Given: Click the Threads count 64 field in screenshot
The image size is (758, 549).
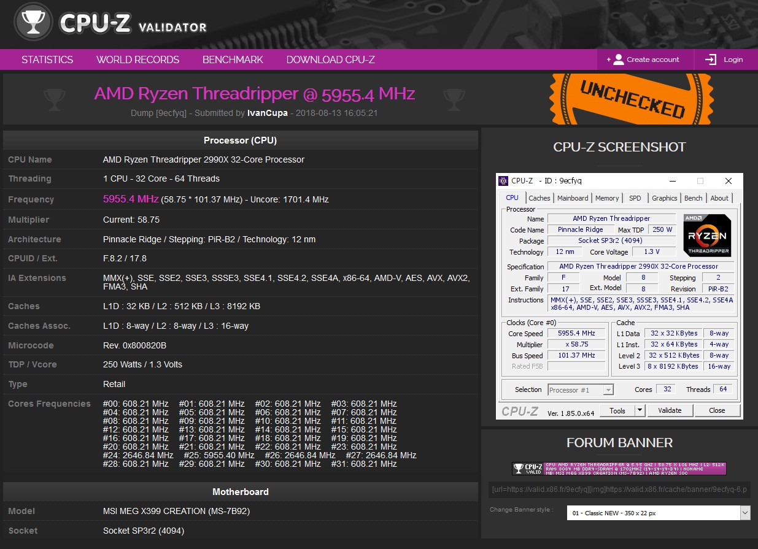Looking at the screenshot, I should point(723,390).
